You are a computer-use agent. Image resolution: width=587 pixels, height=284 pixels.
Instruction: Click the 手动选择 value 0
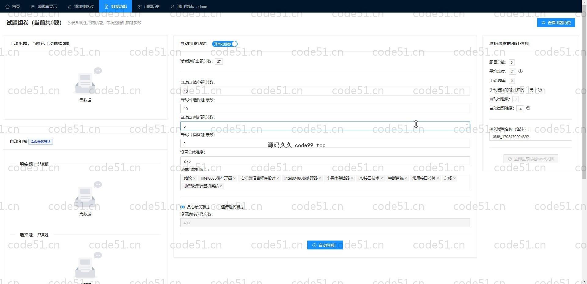pyautogui.click(x=512, y=81)
